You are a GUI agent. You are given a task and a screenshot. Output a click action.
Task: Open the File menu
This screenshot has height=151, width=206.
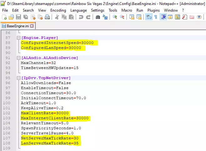coord(5,10)
